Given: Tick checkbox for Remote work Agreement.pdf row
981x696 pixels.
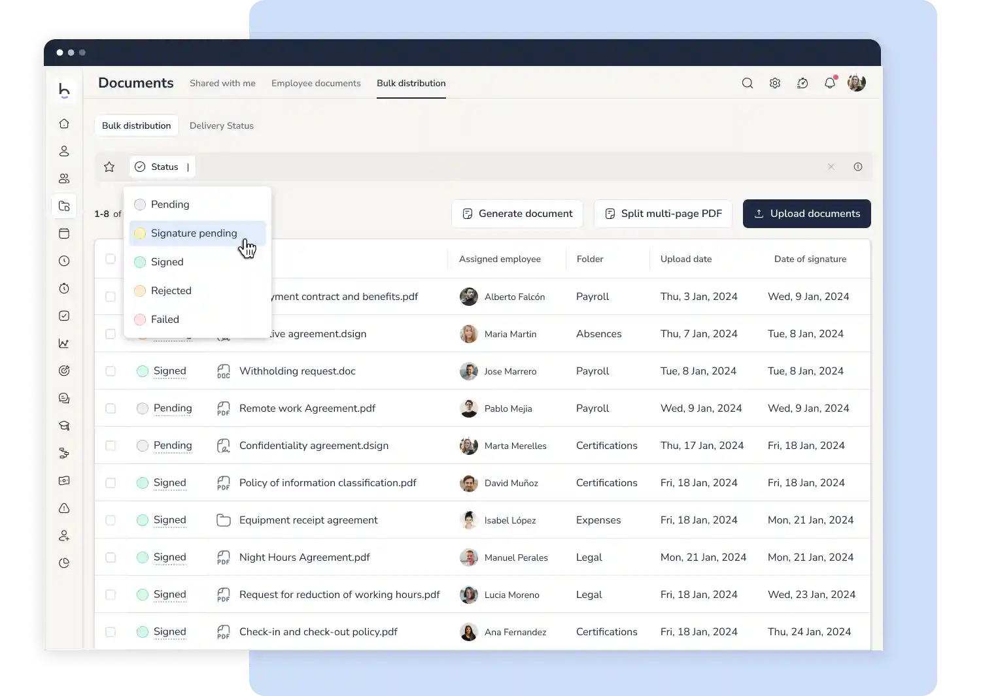Looking at the screenshot, I should click(111, 408).
